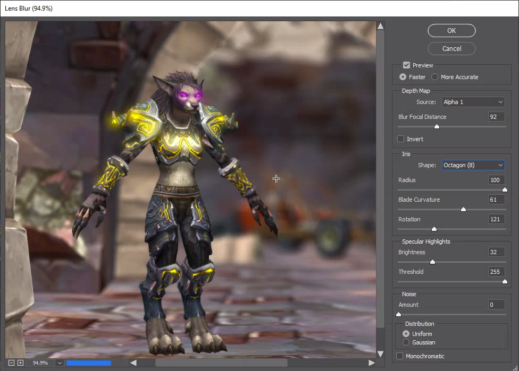This screenshot has width=519, height=371.
Task: Click the Brightness value field
Action: click(x=497, y=252)
